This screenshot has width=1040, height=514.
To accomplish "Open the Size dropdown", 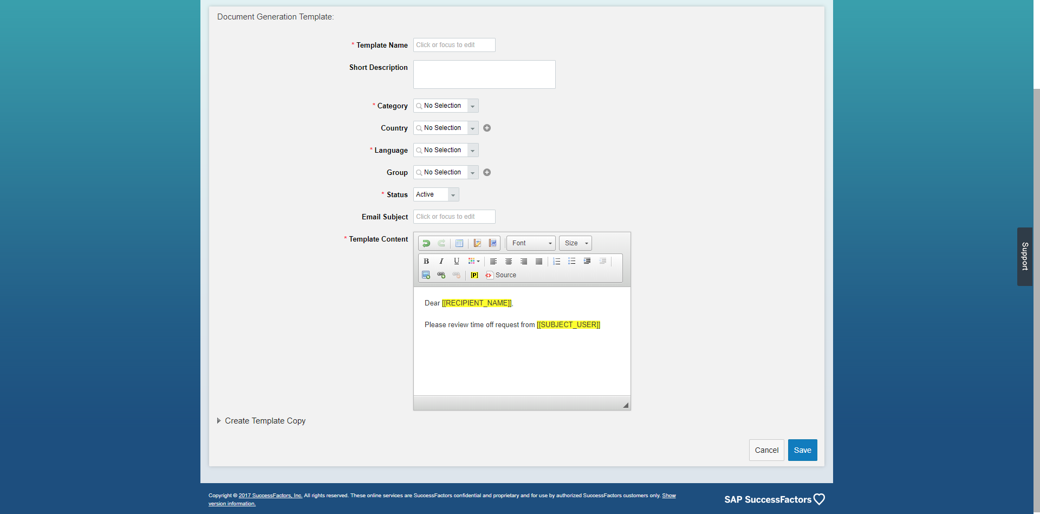I will pyautogui.click(x=576, y=243).
